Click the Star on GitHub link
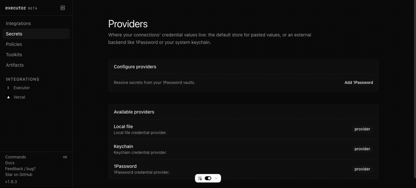Screen dimensions: 416x188 pyautogui.click(x=19, y=175)
